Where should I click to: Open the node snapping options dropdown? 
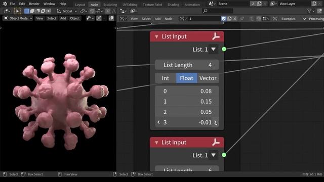(x=266, y=19)
